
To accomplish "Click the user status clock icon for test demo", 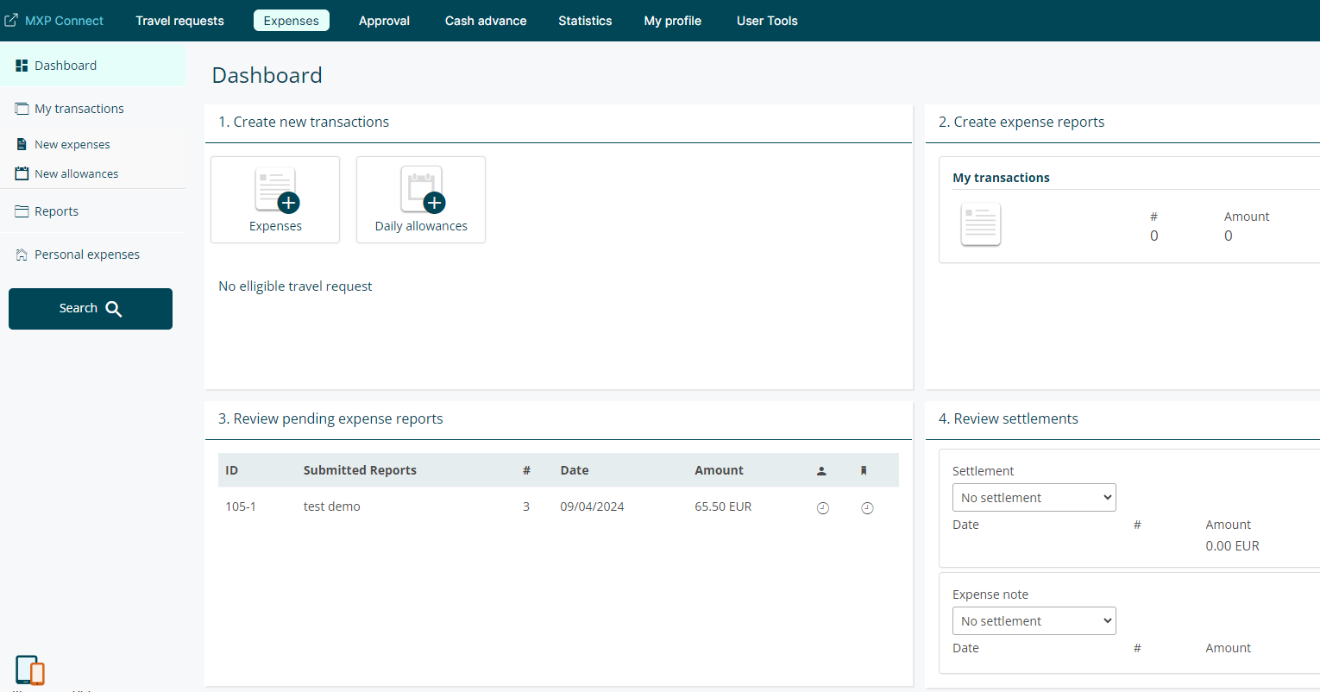I will [822, 508].
